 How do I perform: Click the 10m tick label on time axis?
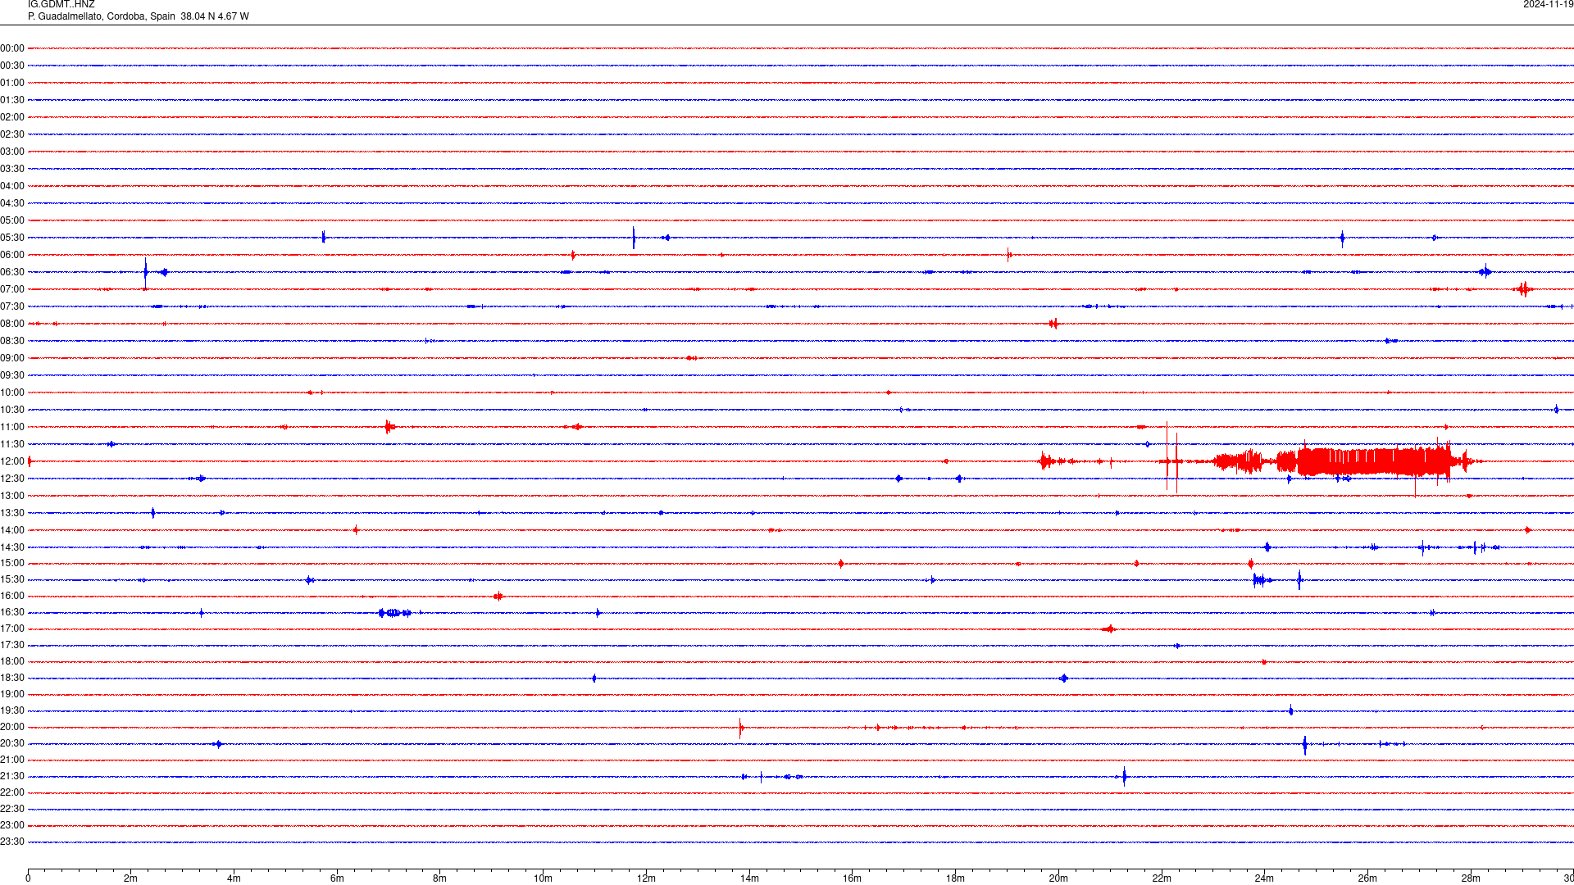click(543, 878)
